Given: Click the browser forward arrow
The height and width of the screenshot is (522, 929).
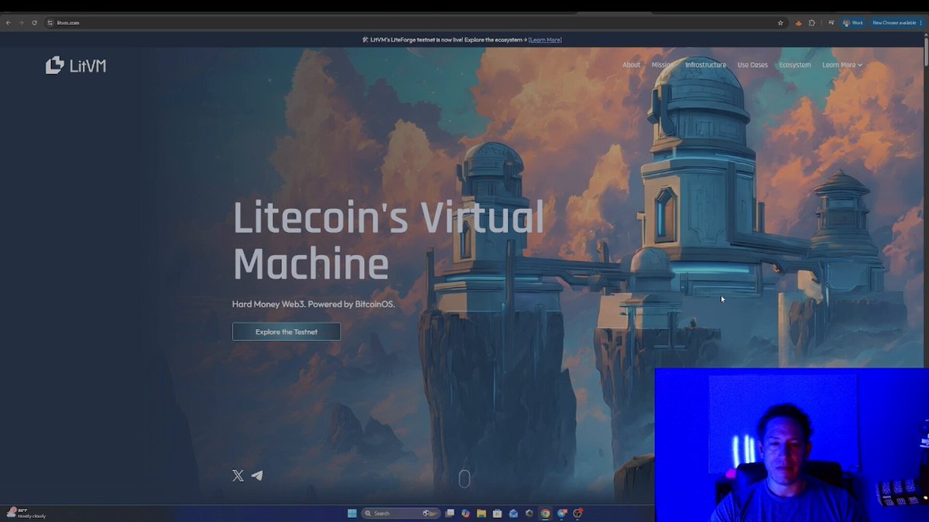Looking at the screenshot, I should point(21,22).
